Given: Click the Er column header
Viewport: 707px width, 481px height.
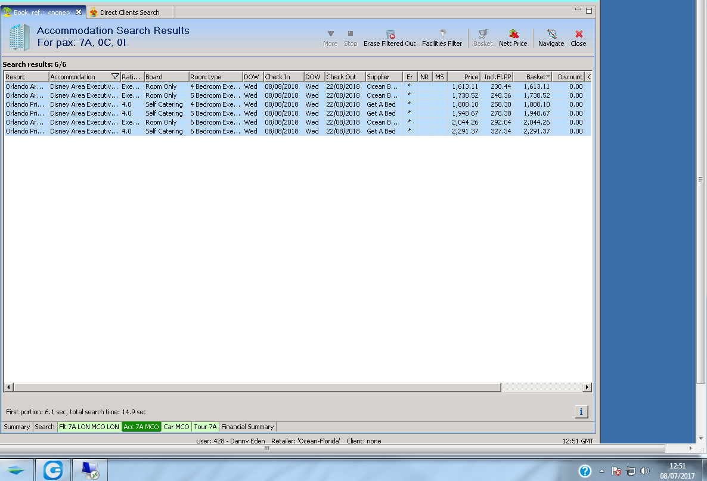Looking at the screenshot, I should coord(410,77).
